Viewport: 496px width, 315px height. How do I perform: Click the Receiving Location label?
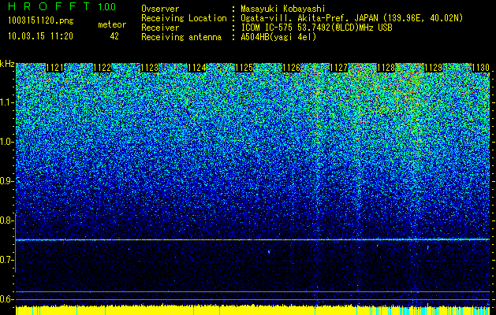(x=184, y=19)
